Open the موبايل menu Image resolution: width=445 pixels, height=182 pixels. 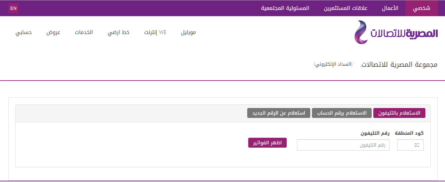188,32
